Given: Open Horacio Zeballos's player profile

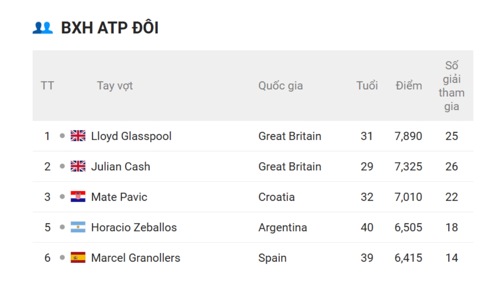Looking at the screenshot, I should click(x=134, y=227).
